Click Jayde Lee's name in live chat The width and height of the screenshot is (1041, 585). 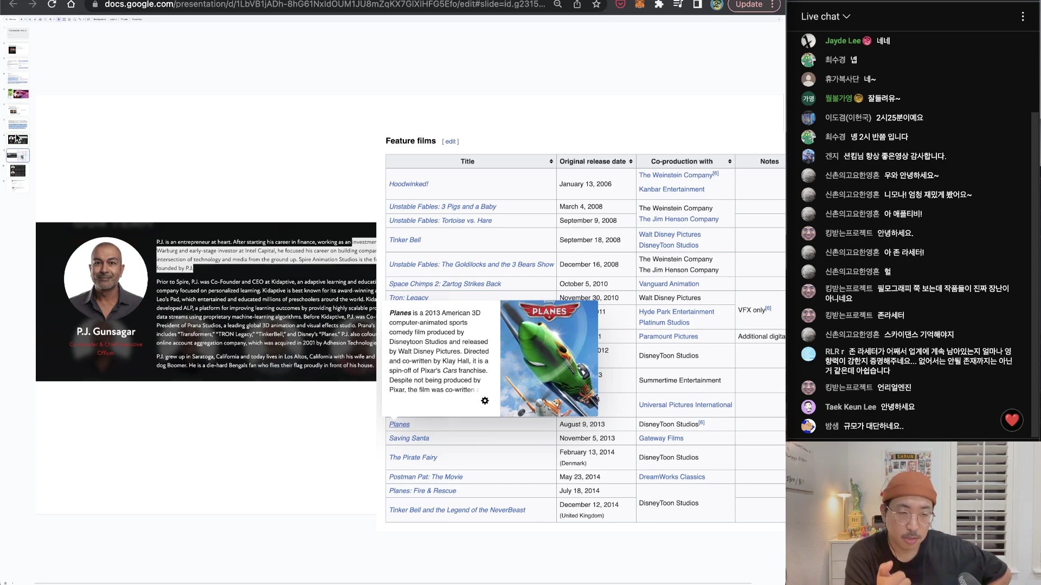(x=843, y=41)
